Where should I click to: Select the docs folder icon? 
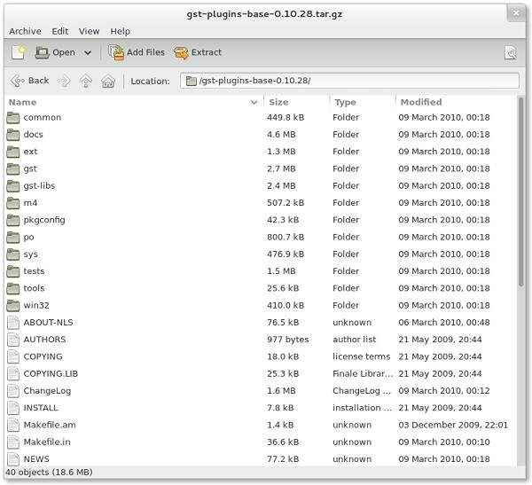pyautogui.click(x=13, y=135)
